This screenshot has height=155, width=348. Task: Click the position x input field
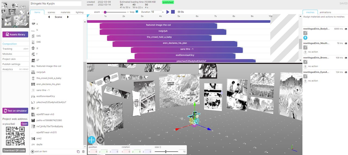tap(94, 152)
